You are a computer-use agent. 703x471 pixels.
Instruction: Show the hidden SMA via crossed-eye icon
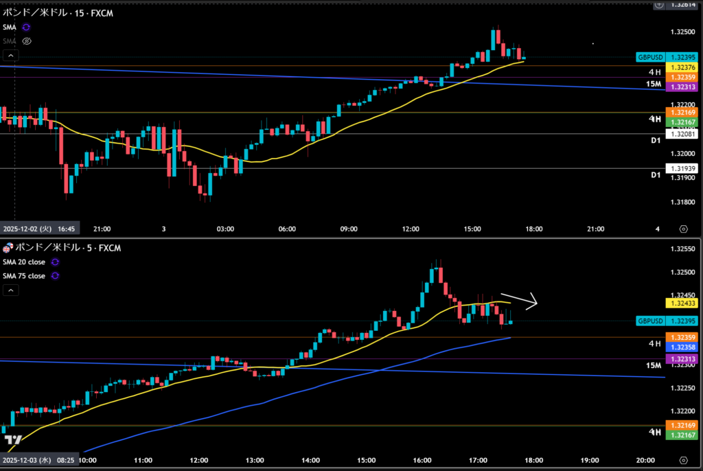(x=26, y=41)
